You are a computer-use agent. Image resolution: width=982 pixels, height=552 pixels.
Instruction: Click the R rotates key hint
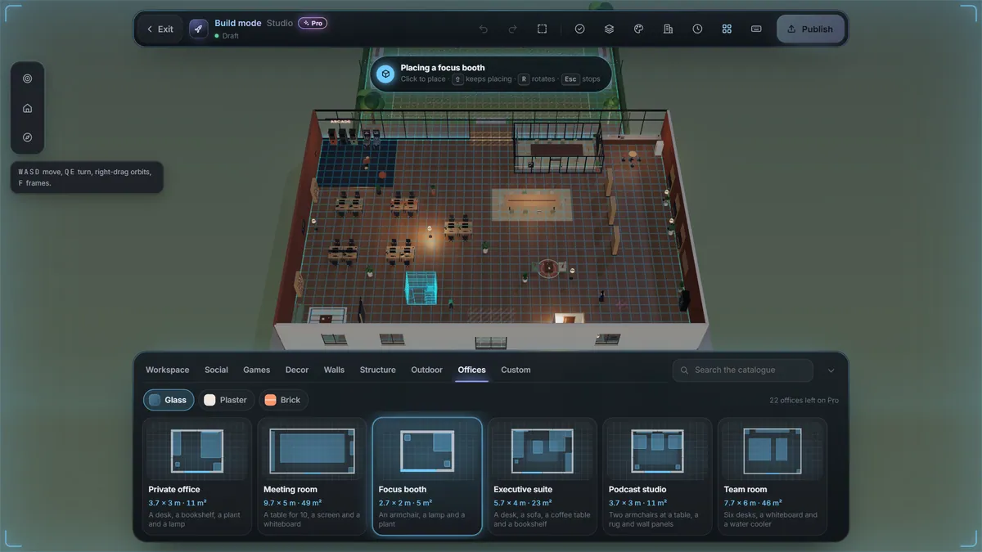point(524,79)
